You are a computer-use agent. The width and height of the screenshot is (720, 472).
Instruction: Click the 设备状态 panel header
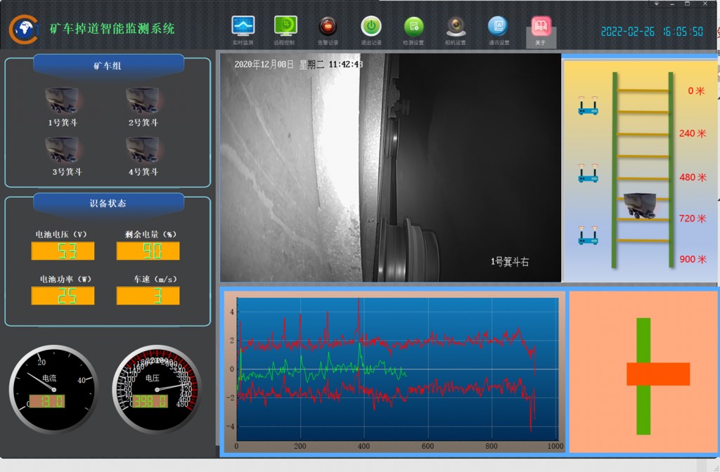(108, 203)
